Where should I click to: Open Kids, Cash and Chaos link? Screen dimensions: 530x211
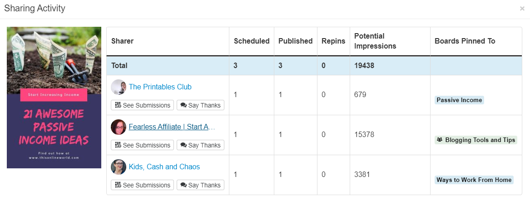164,167
